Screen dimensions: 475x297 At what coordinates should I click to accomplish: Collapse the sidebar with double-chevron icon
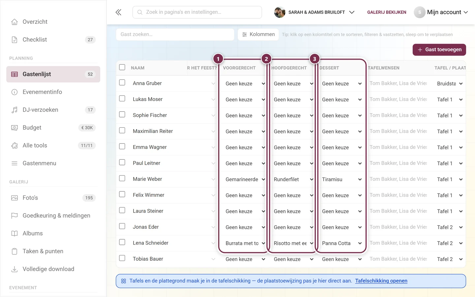[118, 12]
